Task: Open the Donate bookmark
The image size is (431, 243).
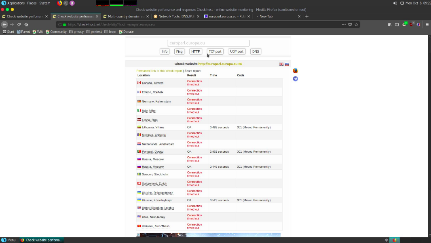Action: 126,32
